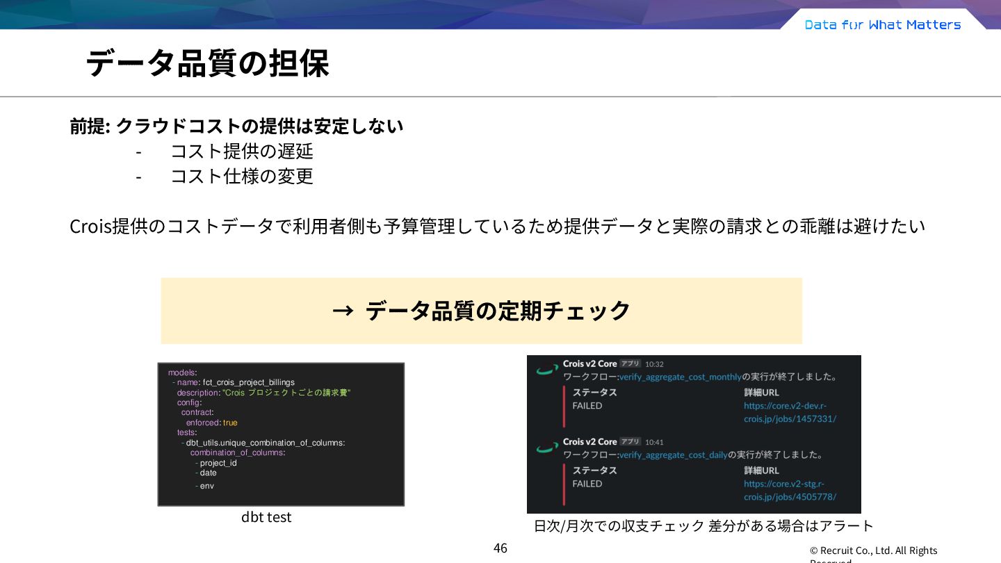This screenshot has height=563, width=1001.
Task: Select the slide title データ品質の担保
Action: [x=207, y=63]
